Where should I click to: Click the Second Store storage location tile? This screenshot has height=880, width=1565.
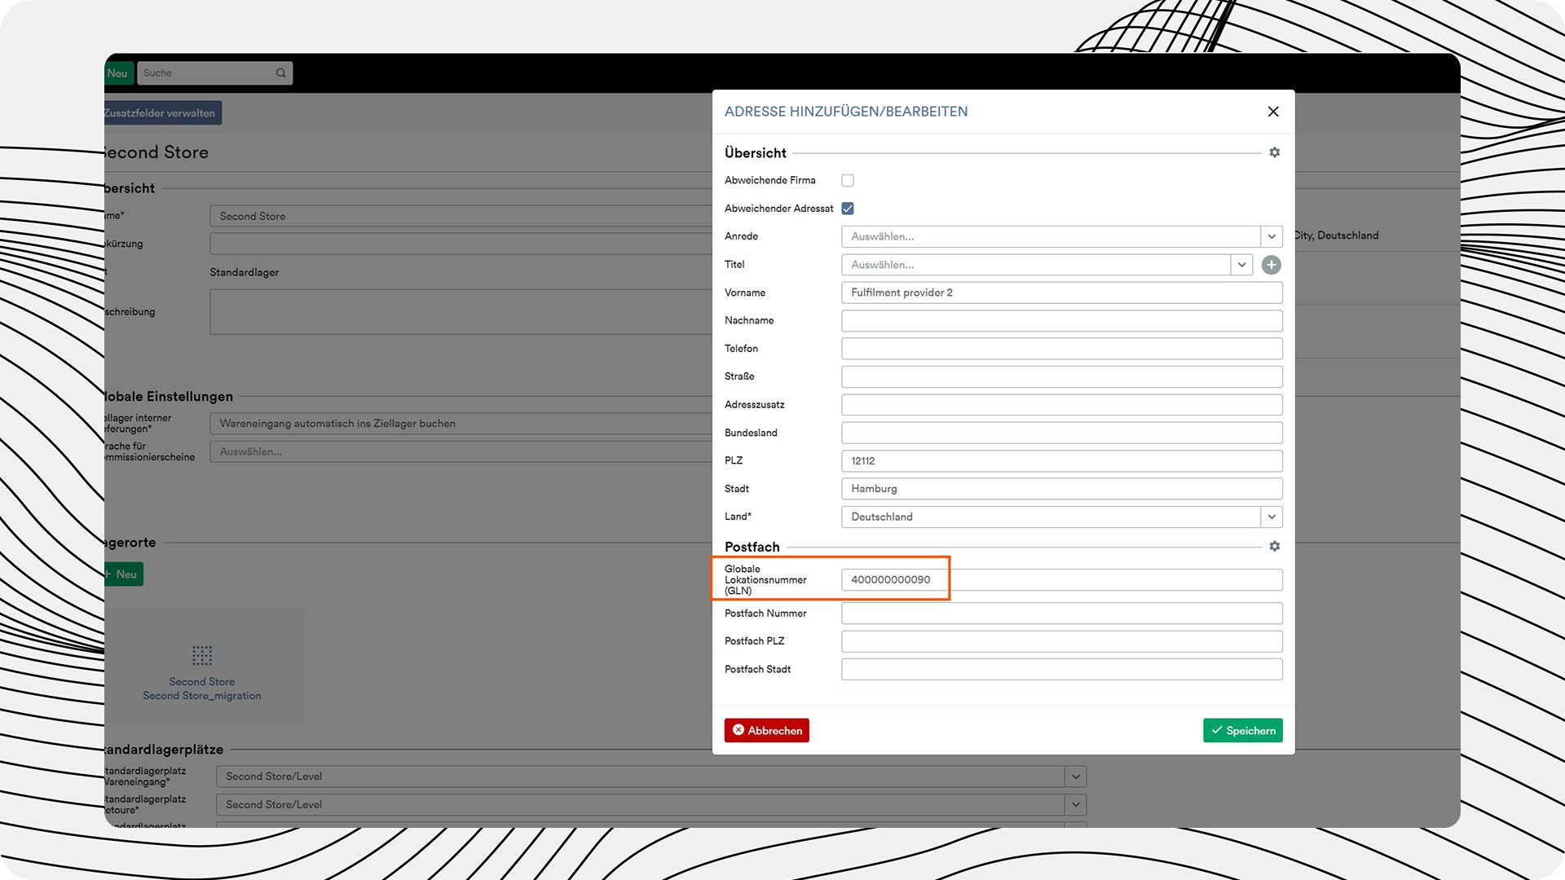[x=202, y=668]
